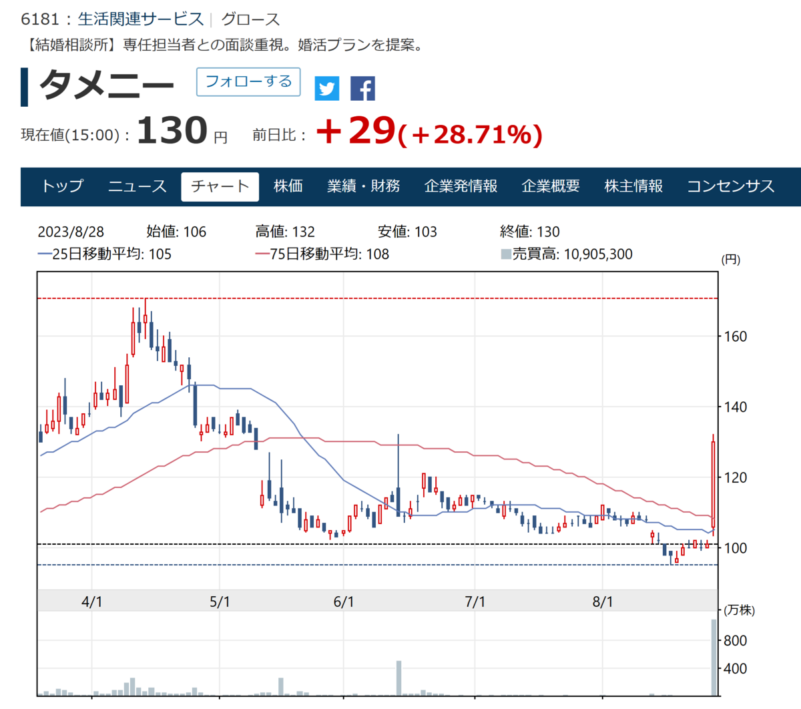
Task: Click the フォローする follow button
Action: tap(248, 81)
